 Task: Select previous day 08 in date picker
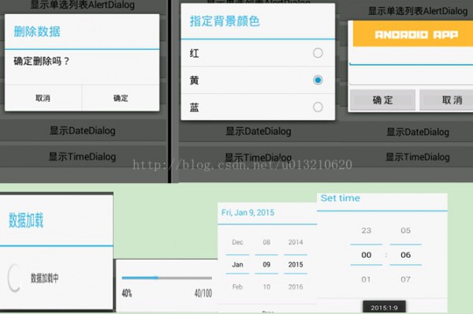(266, 242)
